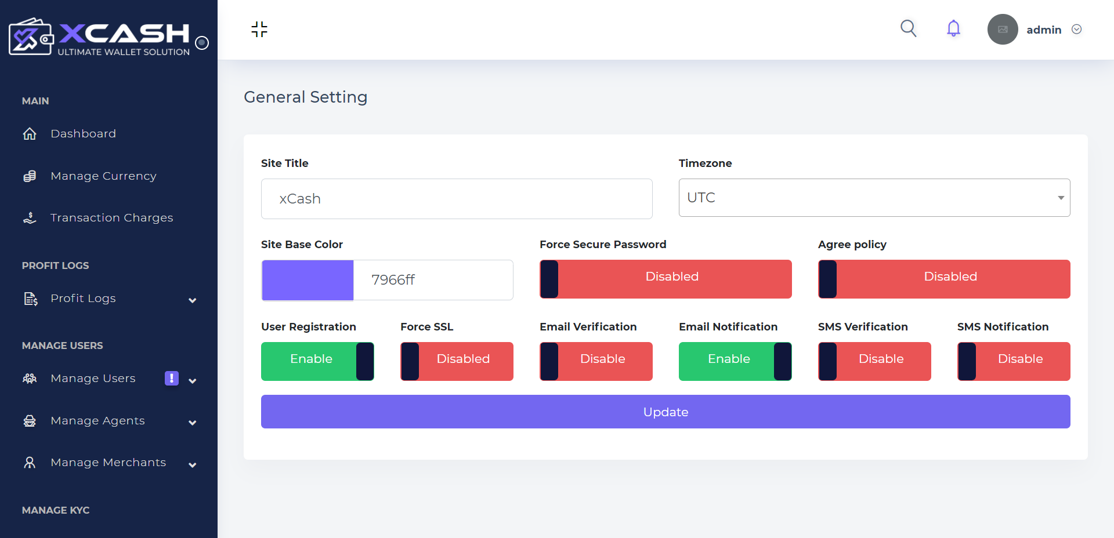Open the Site Base Color swatch picker
Image resolution: width=1114 pixels, height=538 pixels.
click(x=308, y=280)
